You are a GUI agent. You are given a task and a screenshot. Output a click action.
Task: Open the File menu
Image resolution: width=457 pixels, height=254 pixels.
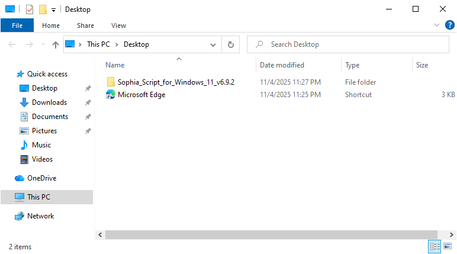(x=17, y=25)
